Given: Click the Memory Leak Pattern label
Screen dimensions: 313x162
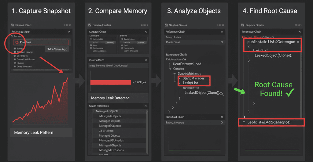Looking at the screenshot, I should 34,132.
